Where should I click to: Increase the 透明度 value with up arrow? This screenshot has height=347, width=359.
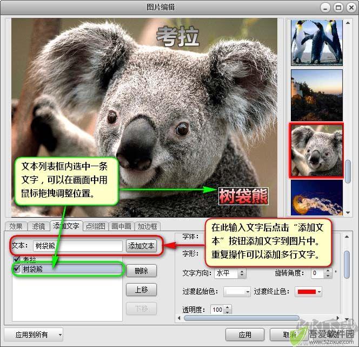click(228, 307)
